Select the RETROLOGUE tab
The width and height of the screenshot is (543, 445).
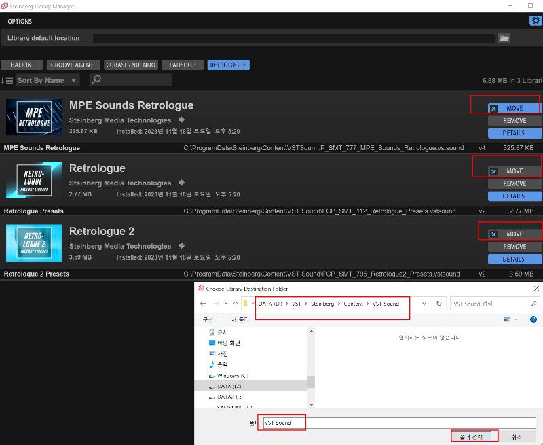[x=228, y=65]
